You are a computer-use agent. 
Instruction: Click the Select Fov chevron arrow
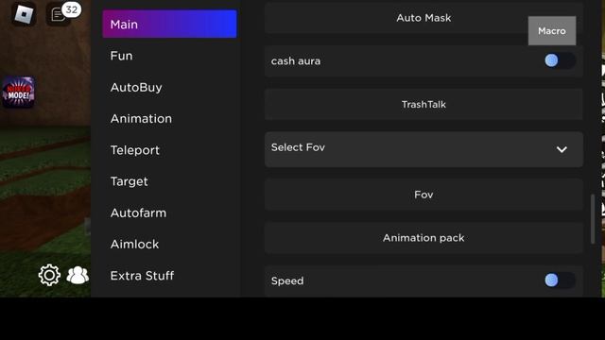tap(562, 149)
